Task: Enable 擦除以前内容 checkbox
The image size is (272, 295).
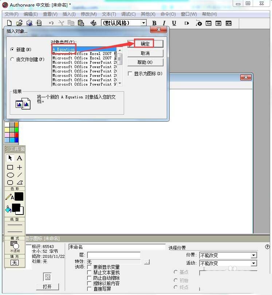Action: tap(89, 283)
